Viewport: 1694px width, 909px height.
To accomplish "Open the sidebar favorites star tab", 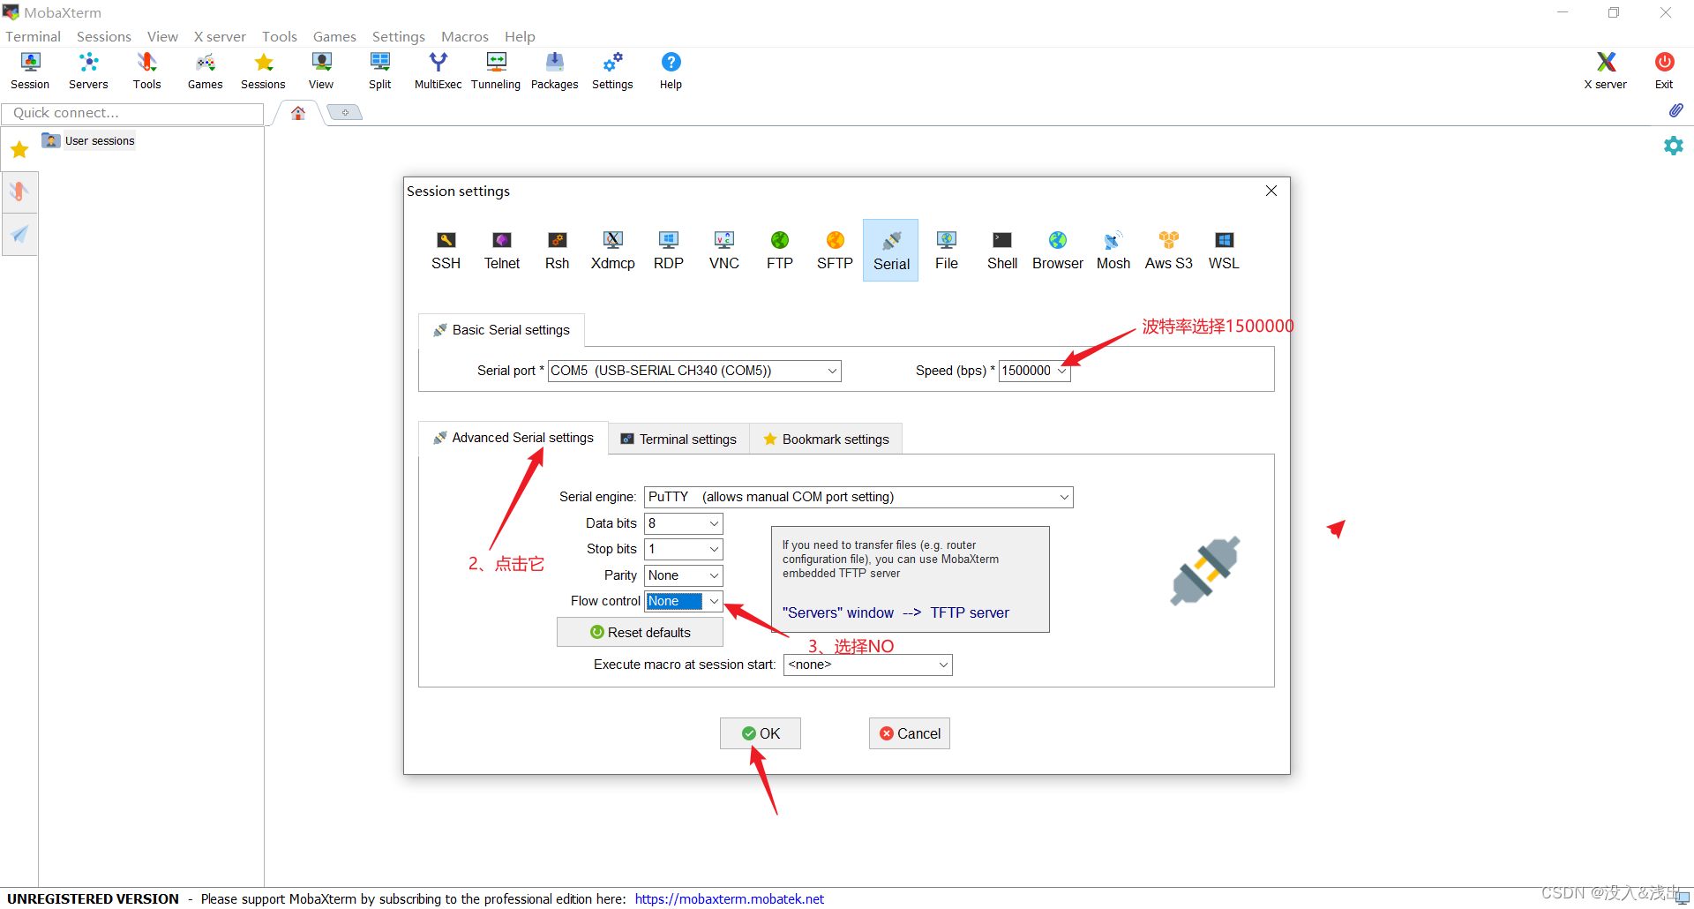I will click(19, 149).
